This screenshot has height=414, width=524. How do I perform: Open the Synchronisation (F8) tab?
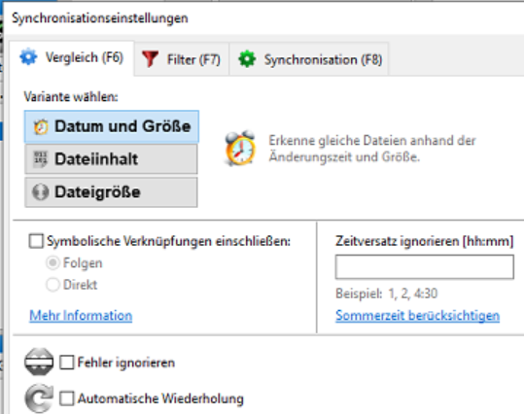(x=309, y=59)
